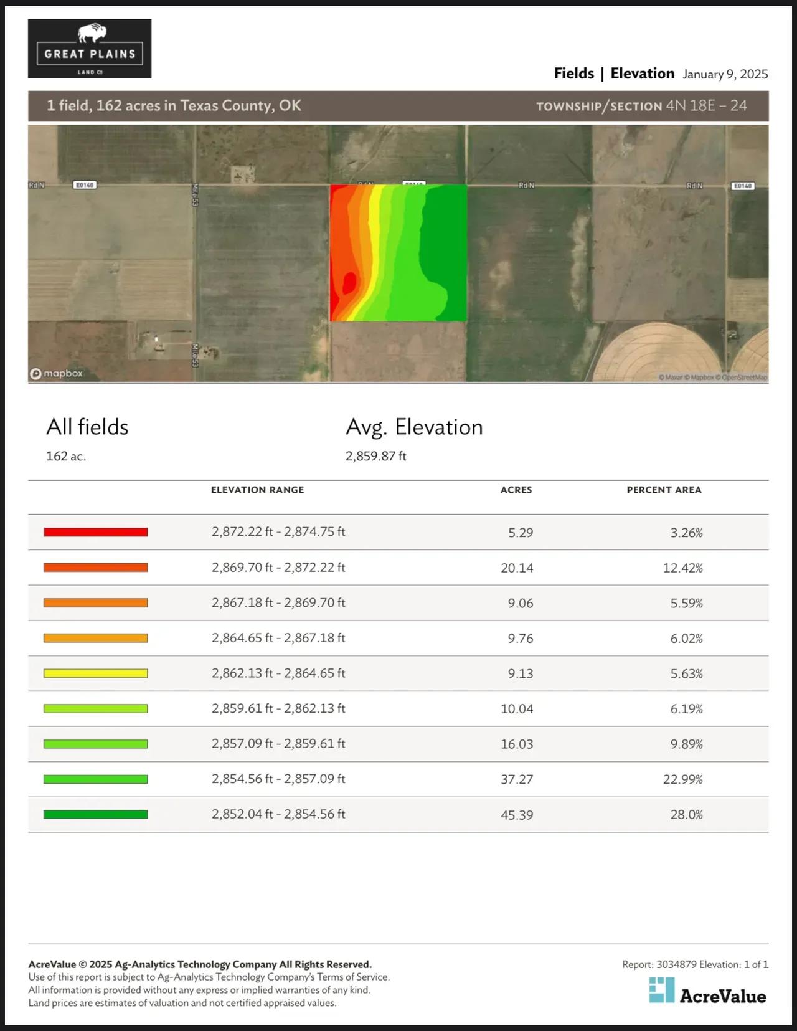Click the amber swatch for 2,864.65 ft row
This screenshot has width=797, height=1031.
96,638
